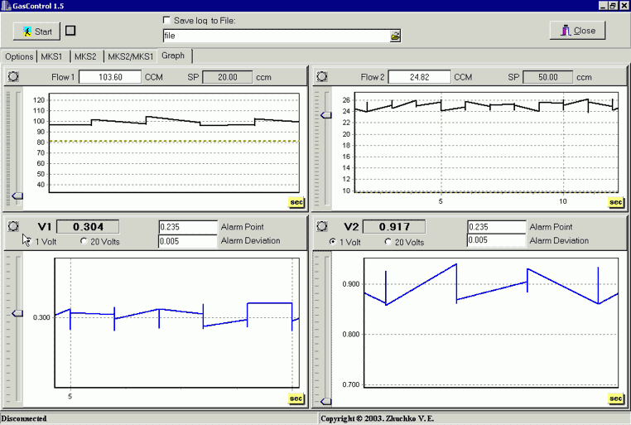Image resolution: width=631 pixels, height=425 pixels.
Task: Click the round indicator icon beside V1
Action: tap(14, 226)
